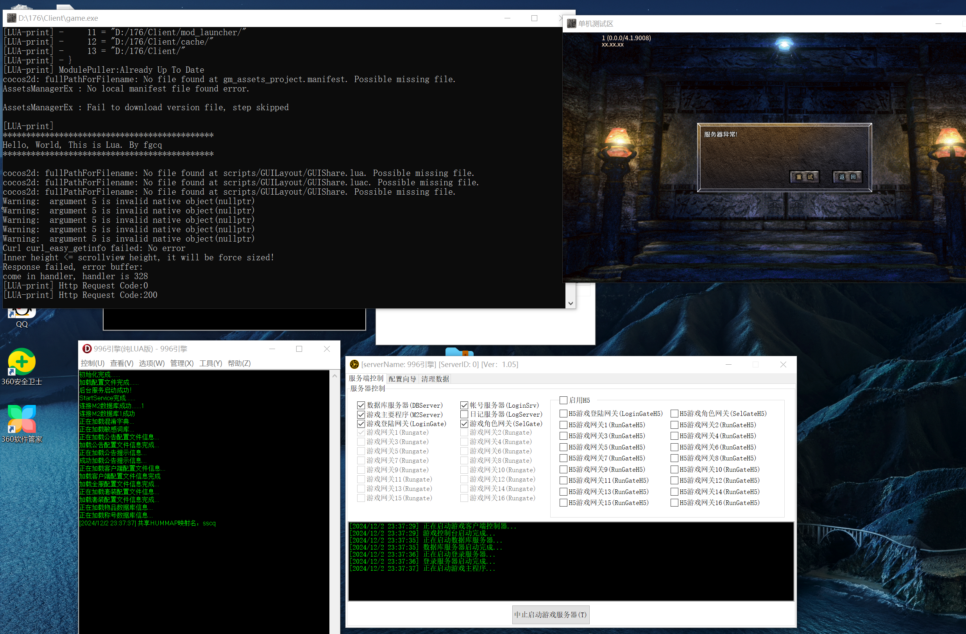Click the 重试 button in error dialog

click(805, 177)
